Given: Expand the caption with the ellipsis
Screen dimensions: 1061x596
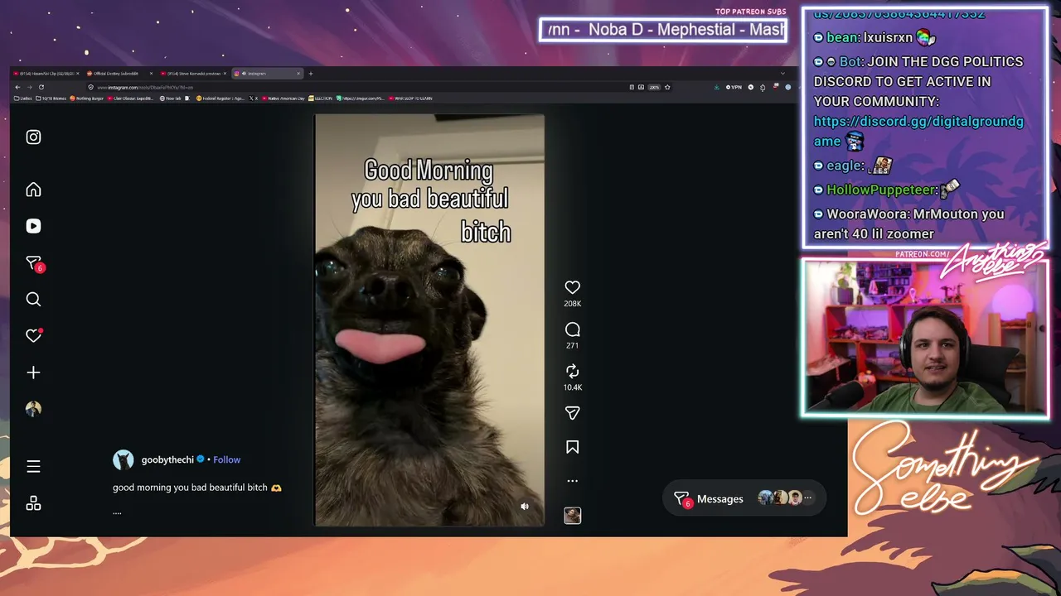Looking at the screenshot, I should point(117,512).
